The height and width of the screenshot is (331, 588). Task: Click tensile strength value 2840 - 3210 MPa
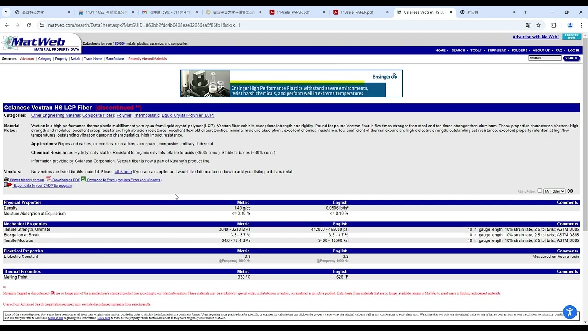tap(235, 229)
